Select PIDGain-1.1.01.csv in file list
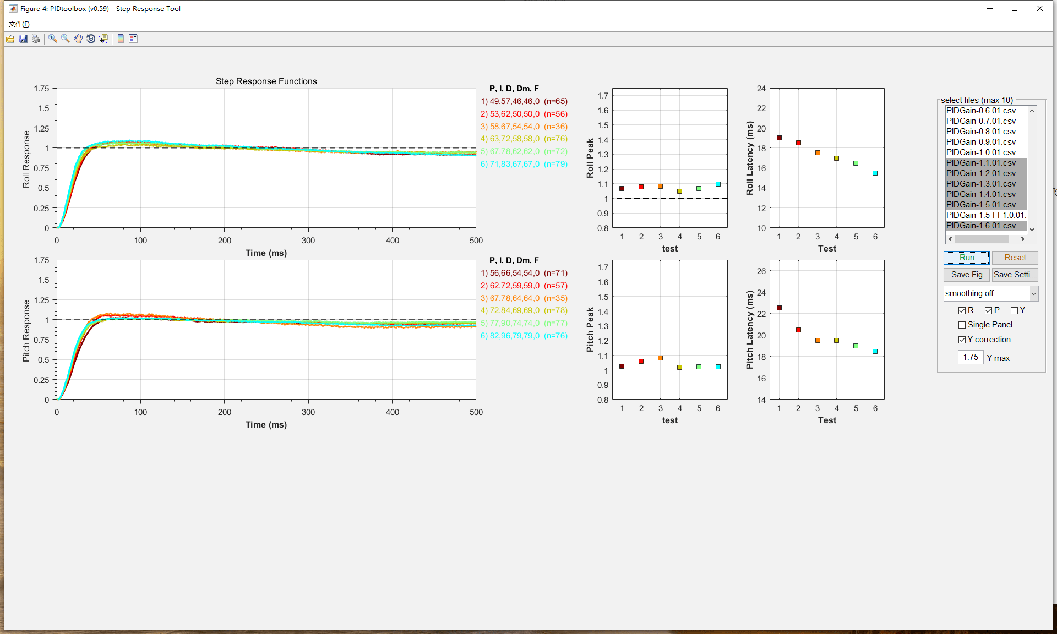Viewport: 1057px width, 634px height. tap(986, 163)
